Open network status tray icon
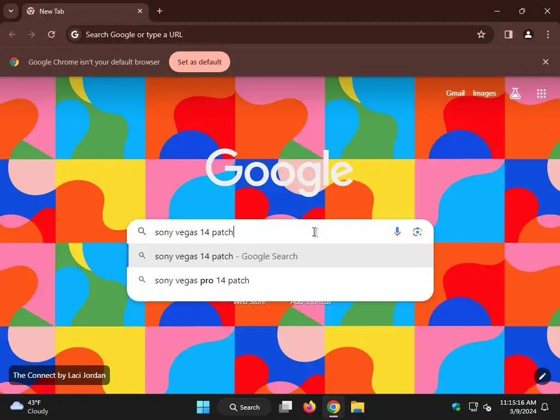Screen dimensions: 560x420 point(473,407)
